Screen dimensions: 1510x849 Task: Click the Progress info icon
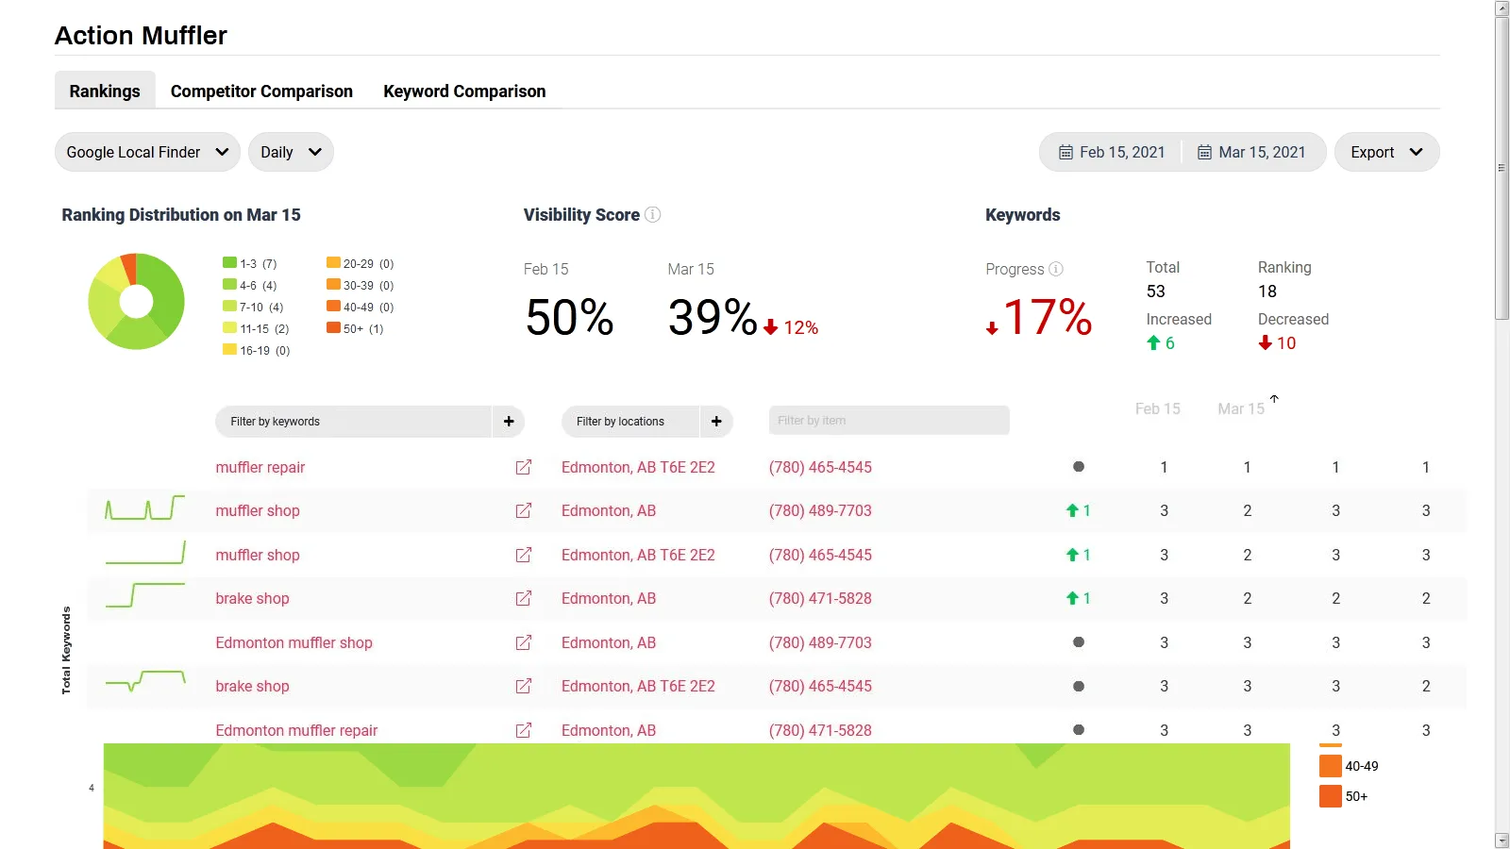pos(1056,269)
